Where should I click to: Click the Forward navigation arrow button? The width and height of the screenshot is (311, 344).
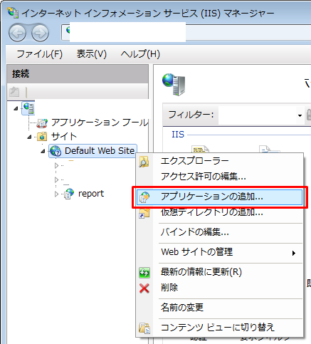click(x=40, y=33)
